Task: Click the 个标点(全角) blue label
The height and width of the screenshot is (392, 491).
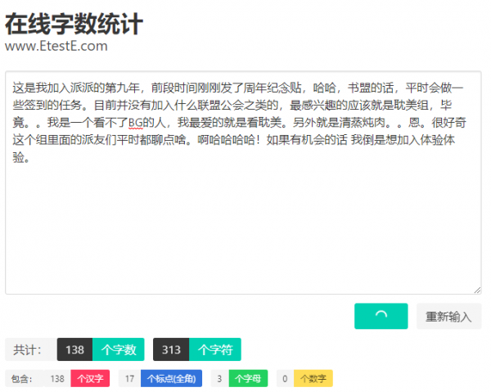Action: click(x=171, y=379)
